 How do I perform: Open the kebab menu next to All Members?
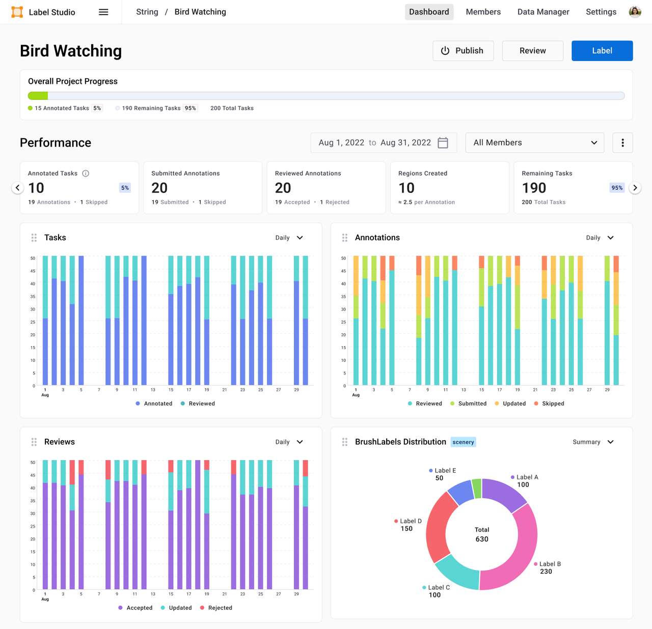pyautogui.click(x=622, y=142)
